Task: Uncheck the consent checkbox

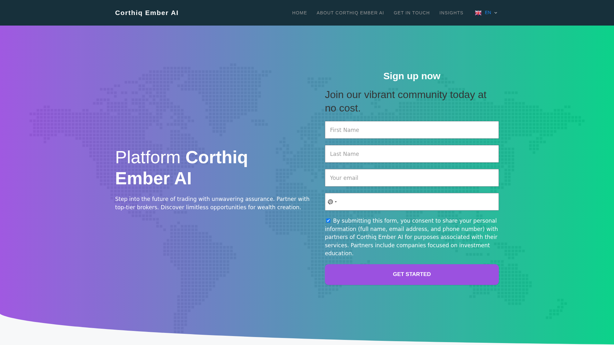Action: [x=328, y=220]
